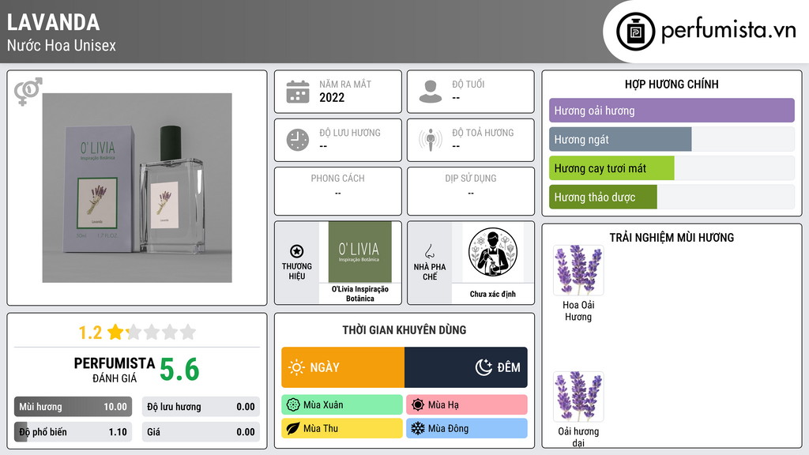Click the sun icon in Ngày bar
The image size is (809, 455).
(x=297, y=367)
